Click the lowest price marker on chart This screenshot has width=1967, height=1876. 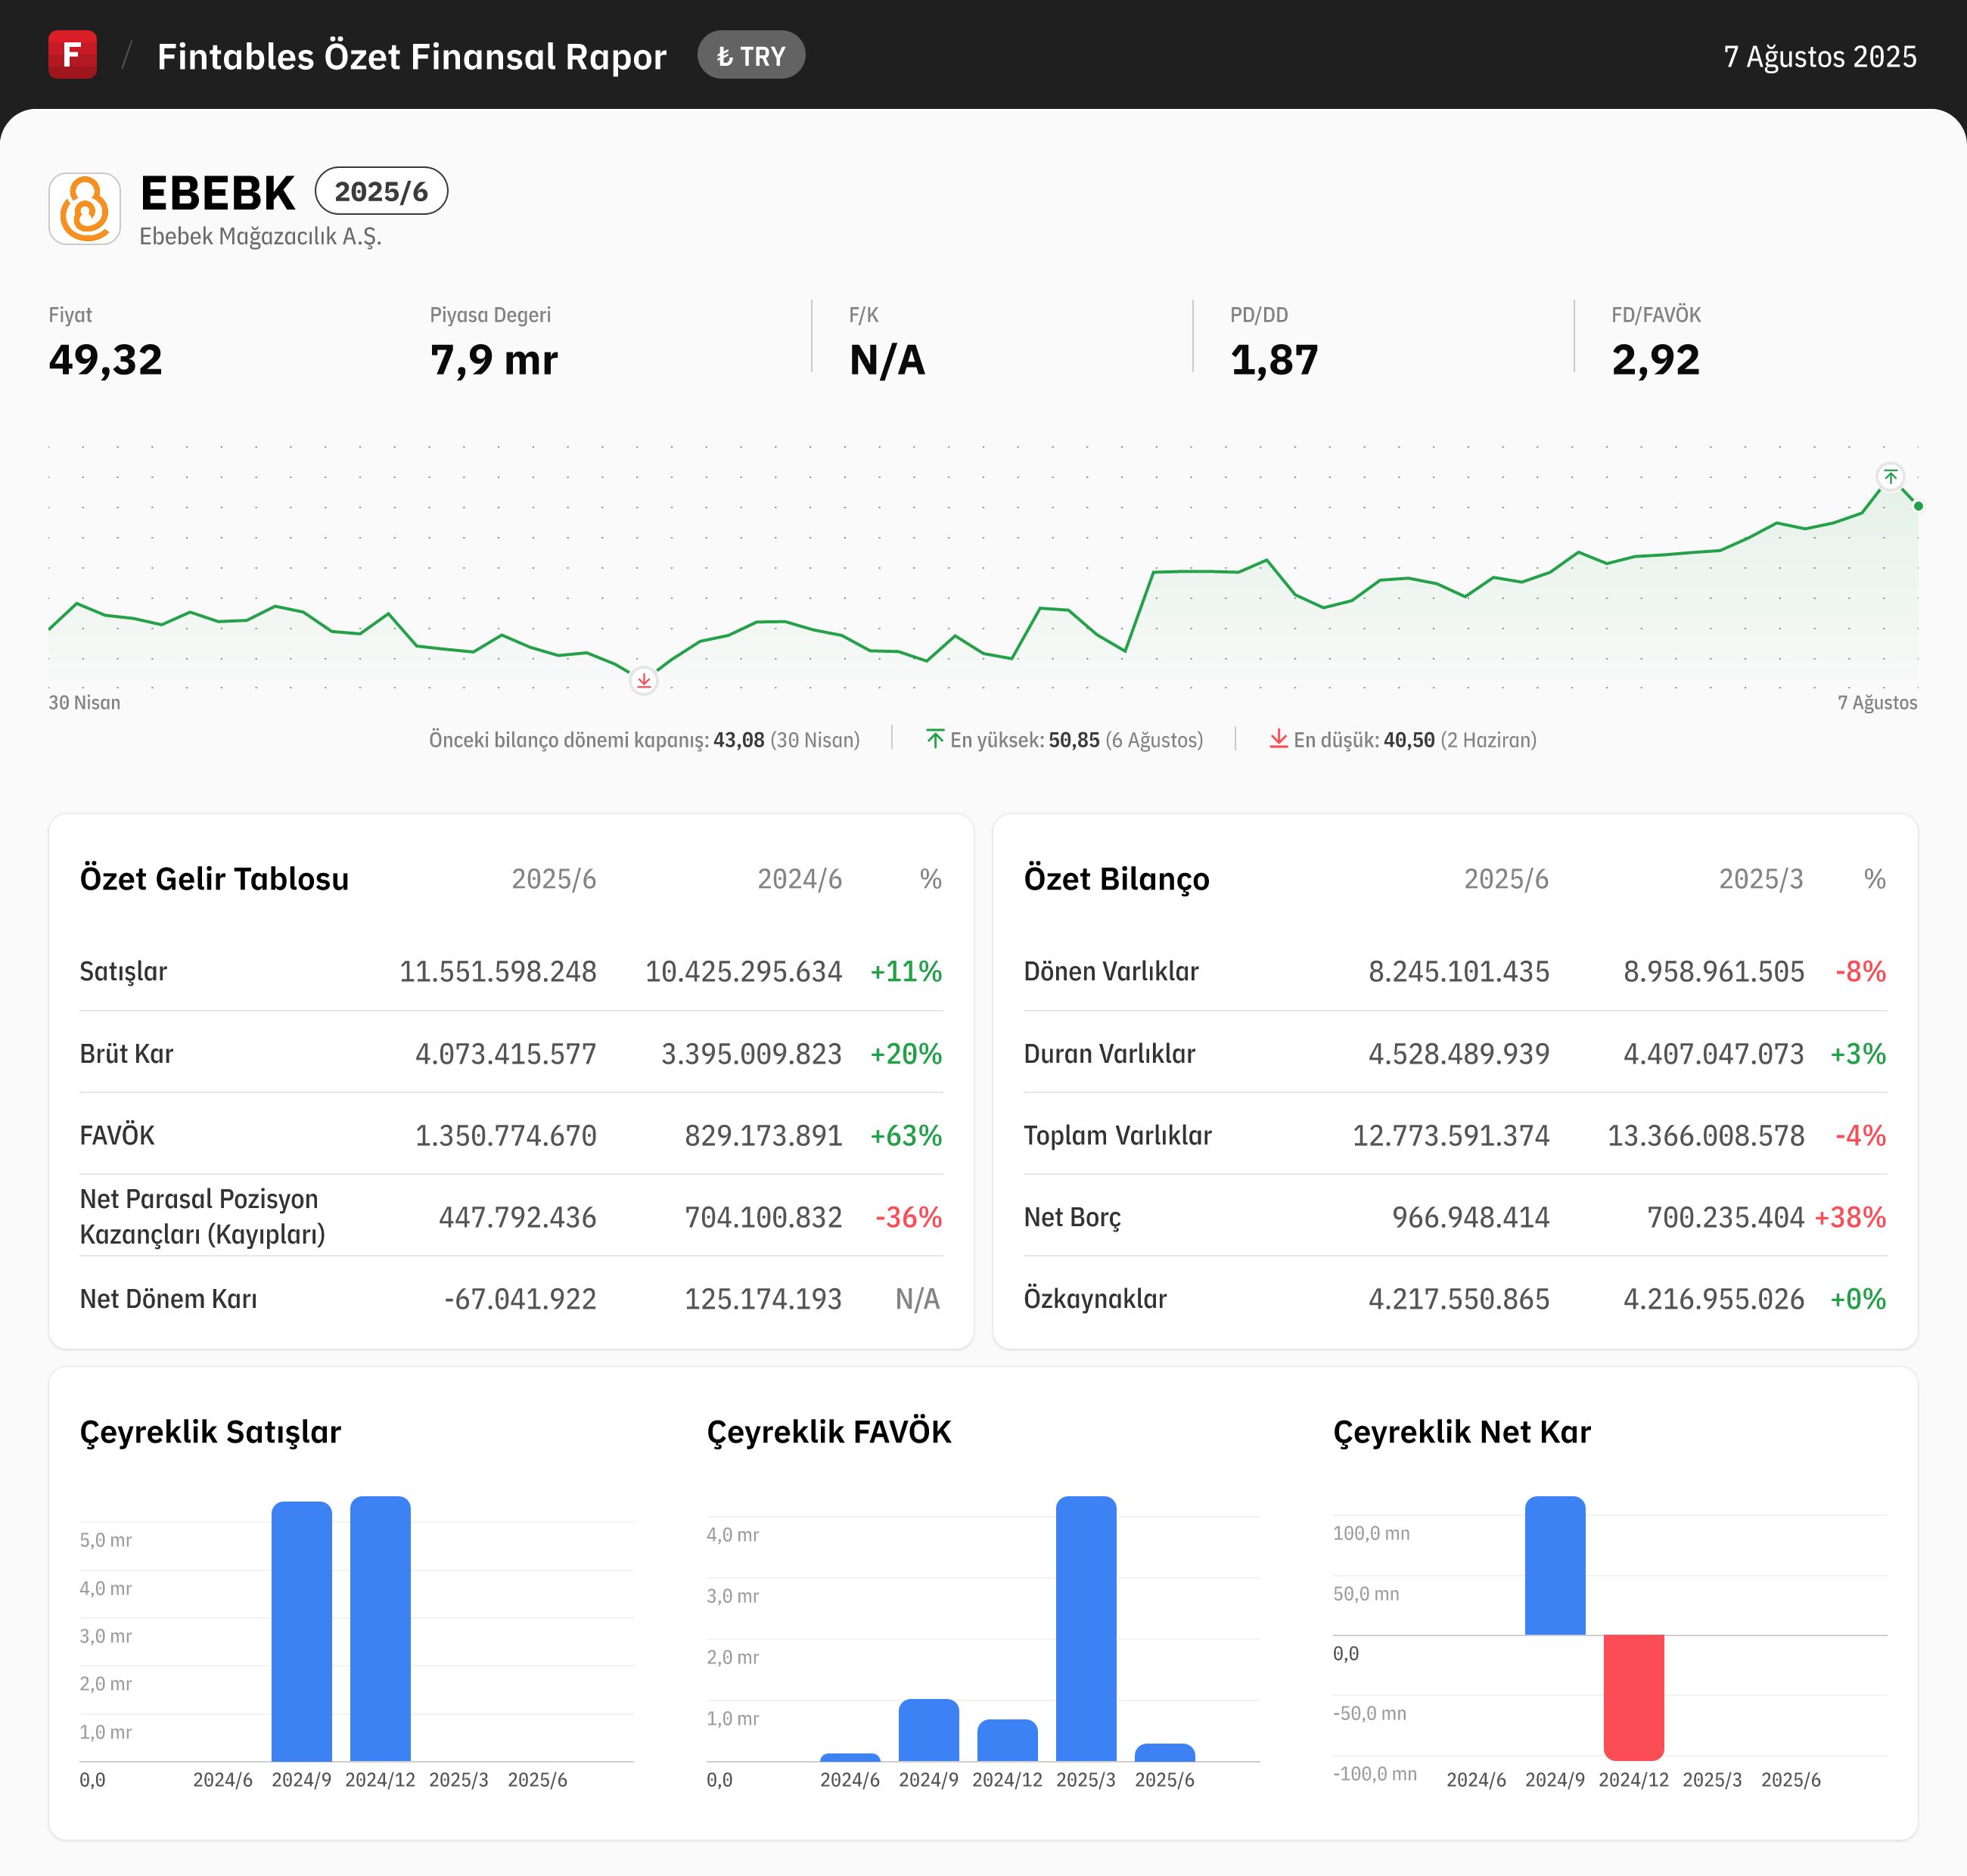point(644,681)
